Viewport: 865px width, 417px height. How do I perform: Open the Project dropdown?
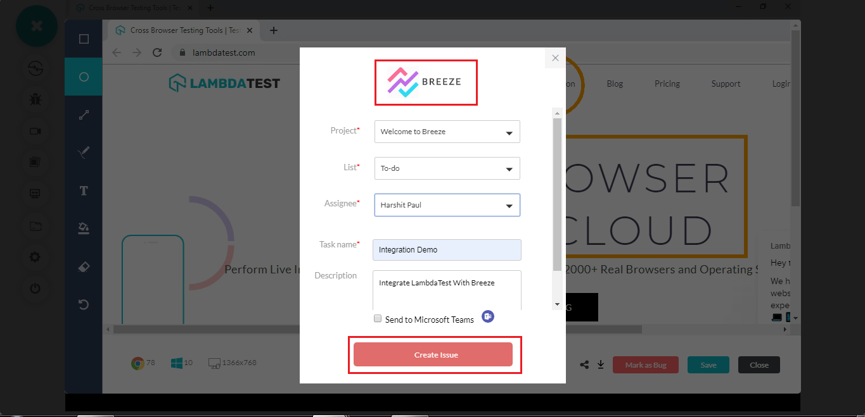(x=447, y=132)
